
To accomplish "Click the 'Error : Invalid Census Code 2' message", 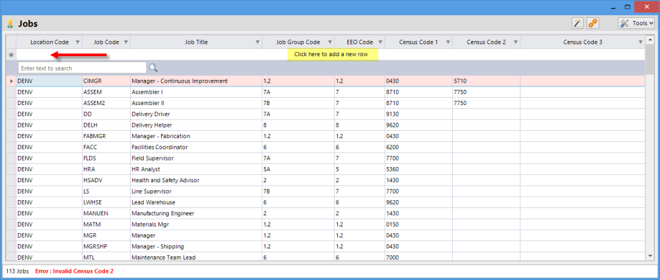I will [x=75, y=271].
